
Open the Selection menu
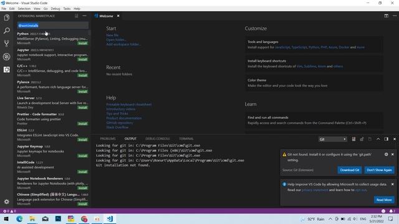coord(24,8)
